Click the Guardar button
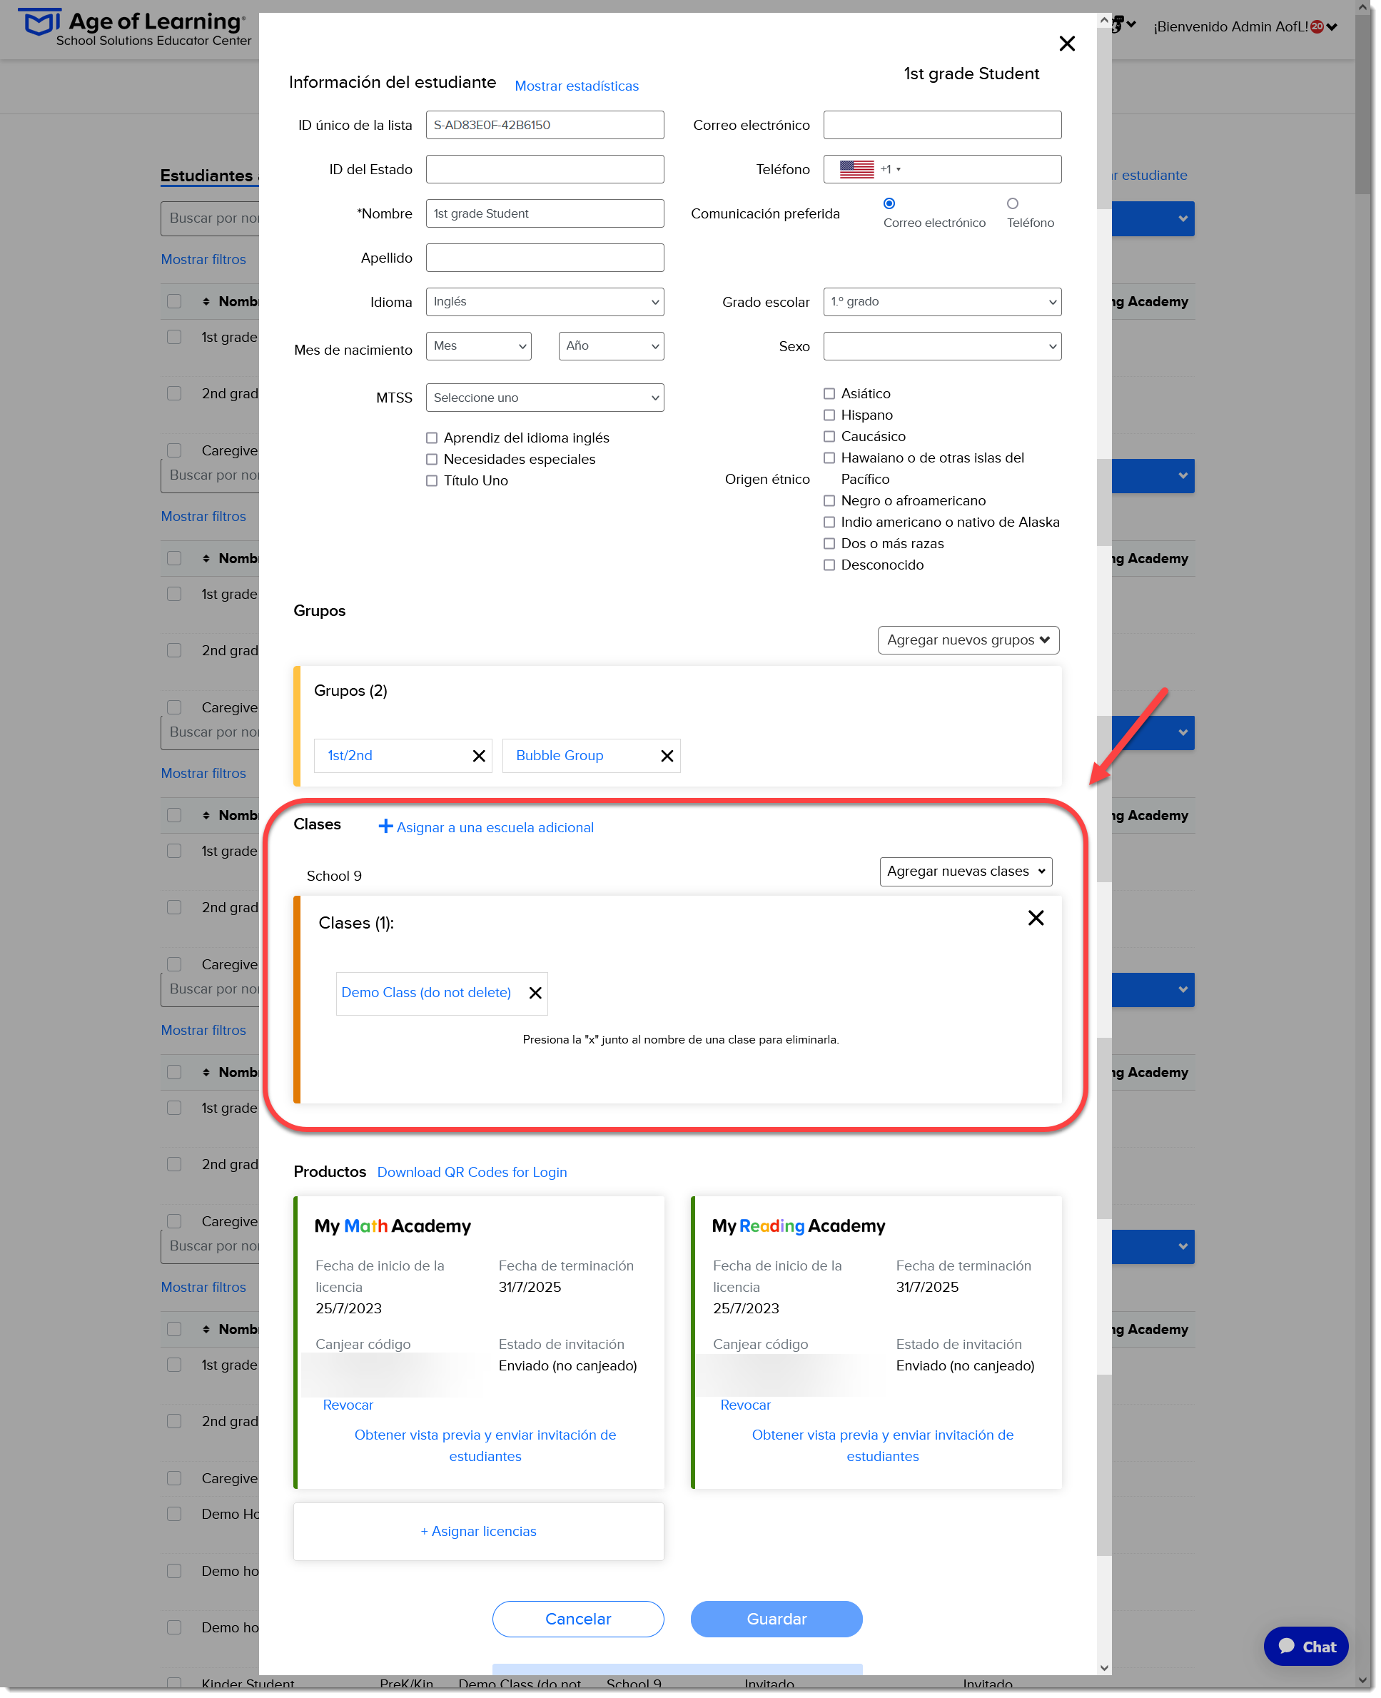Screen dimensions: 1381x1698 pos(776,1619)
